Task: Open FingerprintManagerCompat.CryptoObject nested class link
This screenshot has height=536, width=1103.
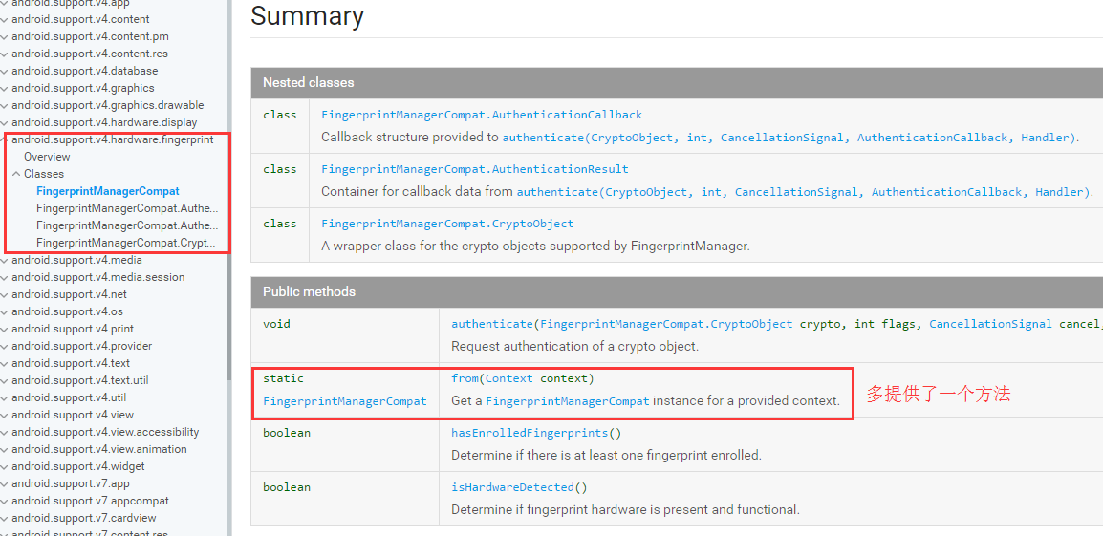Action: point(447,224)
